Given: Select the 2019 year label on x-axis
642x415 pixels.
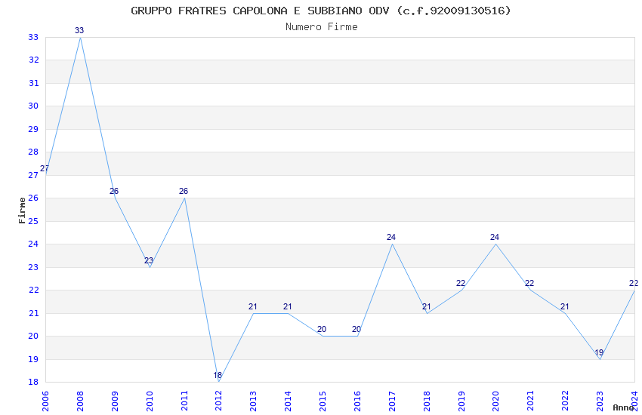Looking at the screenshot, I should pos(461,401).
